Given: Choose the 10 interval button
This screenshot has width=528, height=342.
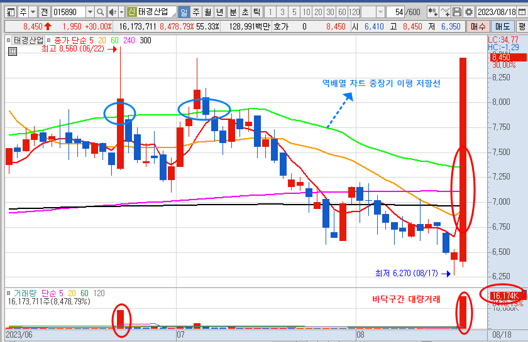Looking at the screenshot, I should (306, 13).
